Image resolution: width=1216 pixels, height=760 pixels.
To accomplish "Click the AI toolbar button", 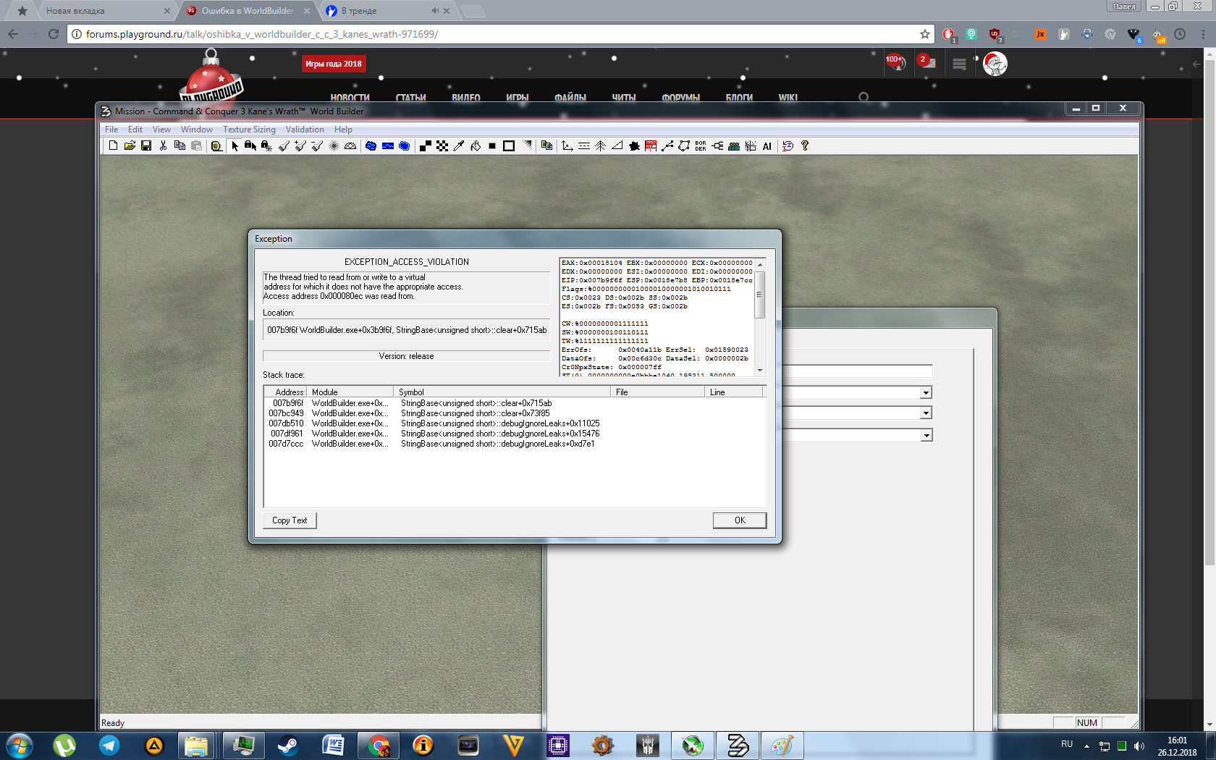I will pos(767,146).
